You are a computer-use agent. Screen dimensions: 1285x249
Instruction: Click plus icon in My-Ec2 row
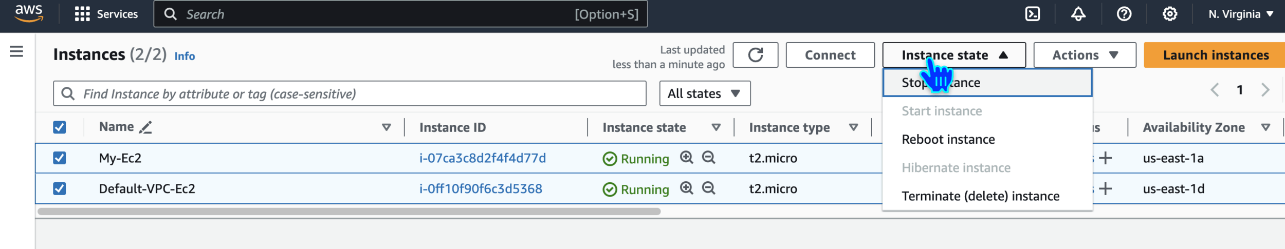pyautogui.click(x=1105, y=158)
